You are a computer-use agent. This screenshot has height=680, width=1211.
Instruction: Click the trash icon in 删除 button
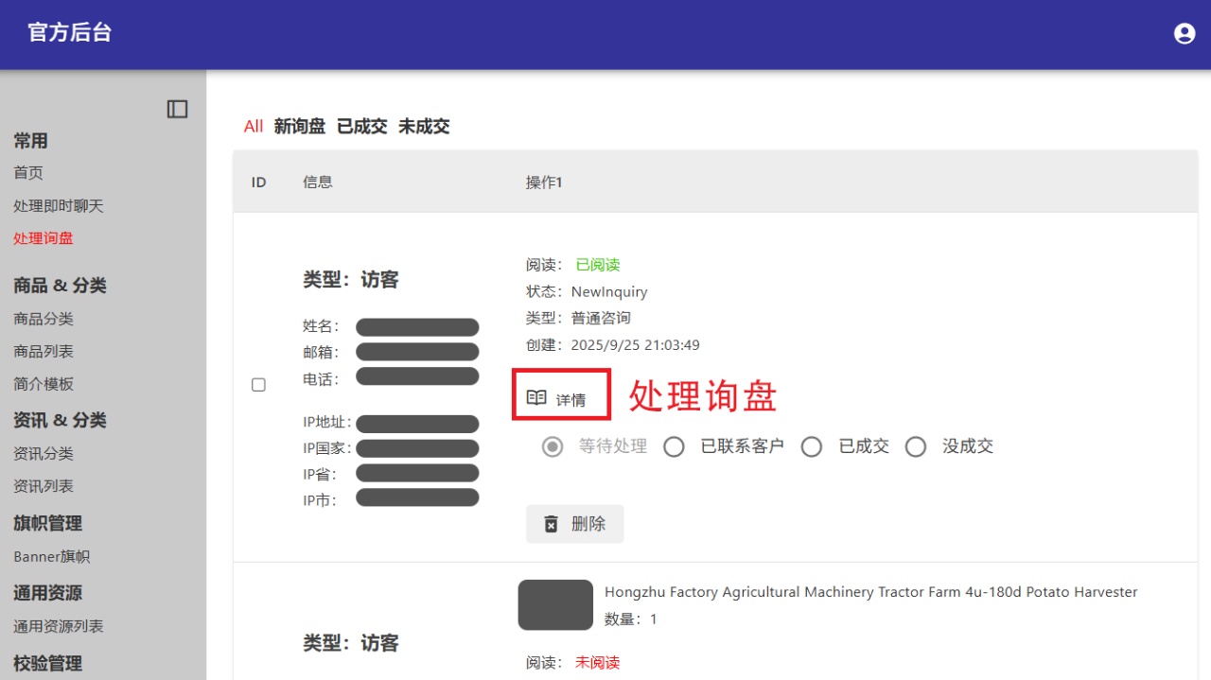[551, 524]
